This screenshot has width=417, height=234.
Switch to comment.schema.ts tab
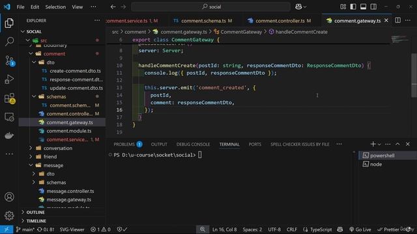[203, 21]
